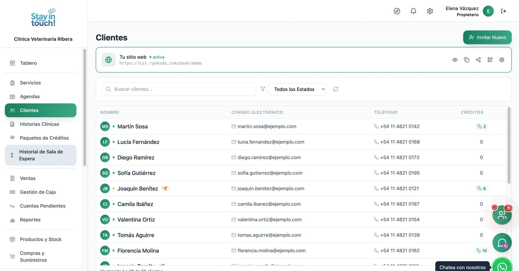Screen dimensions: 519x271
Task: Show the website QR code icon
Action: point(490,60)
